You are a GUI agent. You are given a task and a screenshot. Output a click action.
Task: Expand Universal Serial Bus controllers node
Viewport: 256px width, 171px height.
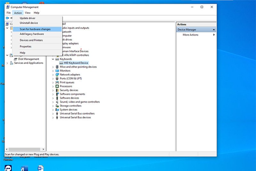coord(53,114)
